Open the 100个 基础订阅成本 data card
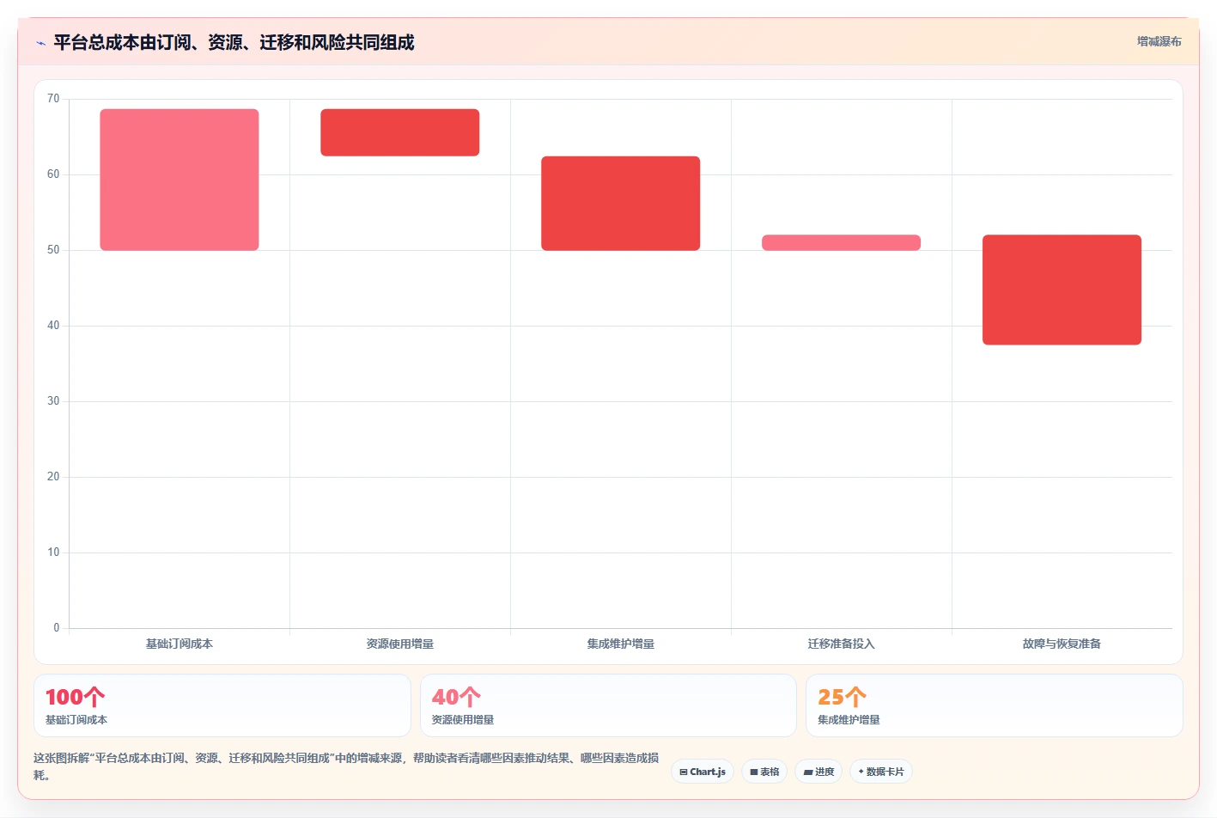 (x=222, y=705)
